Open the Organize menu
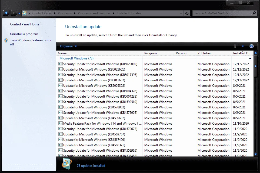 [x=68, y=46]
